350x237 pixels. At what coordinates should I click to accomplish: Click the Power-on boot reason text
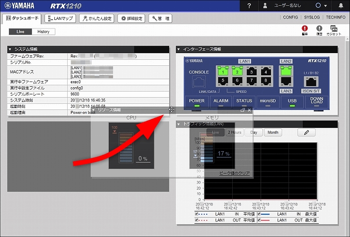(83, 112)
